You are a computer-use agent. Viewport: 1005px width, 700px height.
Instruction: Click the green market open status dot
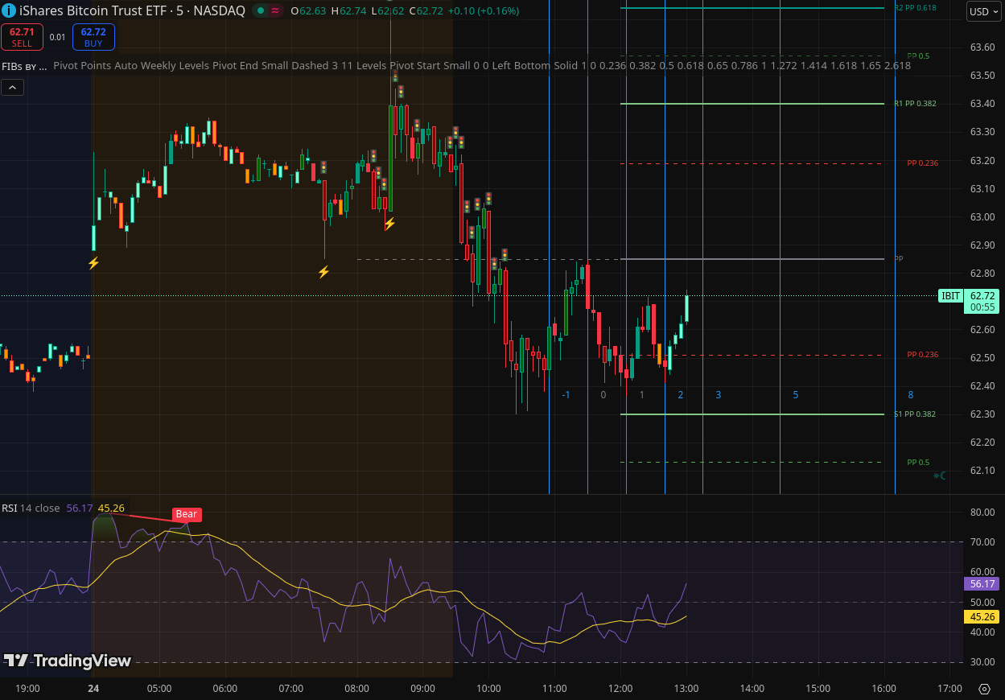[x=260, y=11]
